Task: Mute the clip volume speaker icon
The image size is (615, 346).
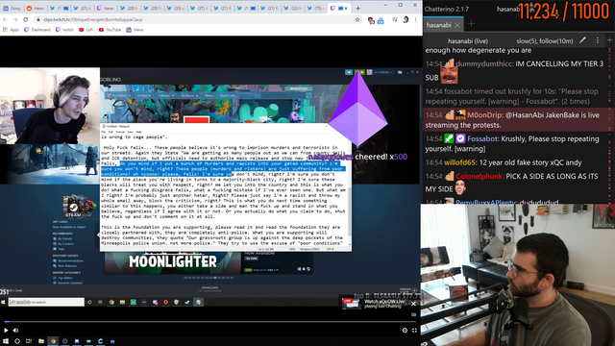Action: pyautogui.click(x=15, y=331)
